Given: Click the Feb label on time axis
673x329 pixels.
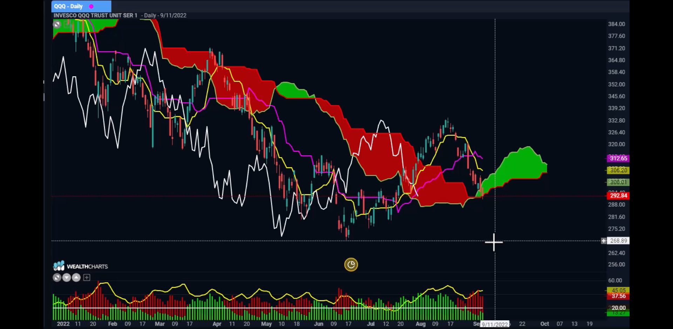Looking at the screenshot, I should click(113, 324).
